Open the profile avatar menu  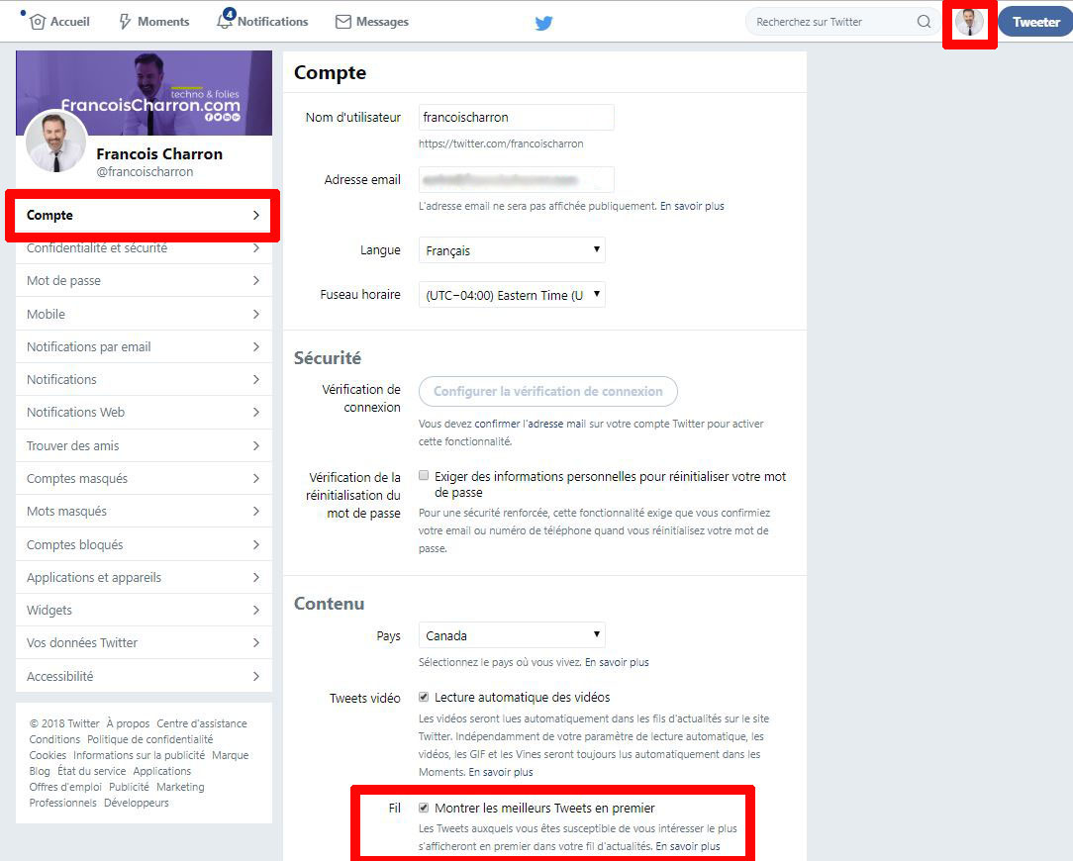click(969, 21)
